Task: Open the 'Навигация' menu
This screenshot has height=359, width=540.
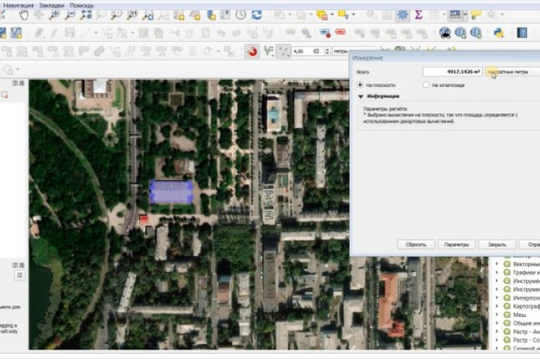Action: tap(18, 4)
